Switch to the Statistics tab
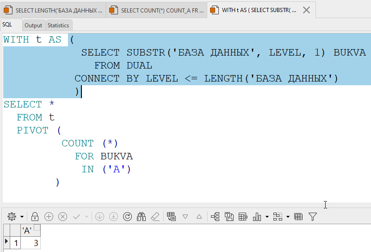 coord(58,25)
